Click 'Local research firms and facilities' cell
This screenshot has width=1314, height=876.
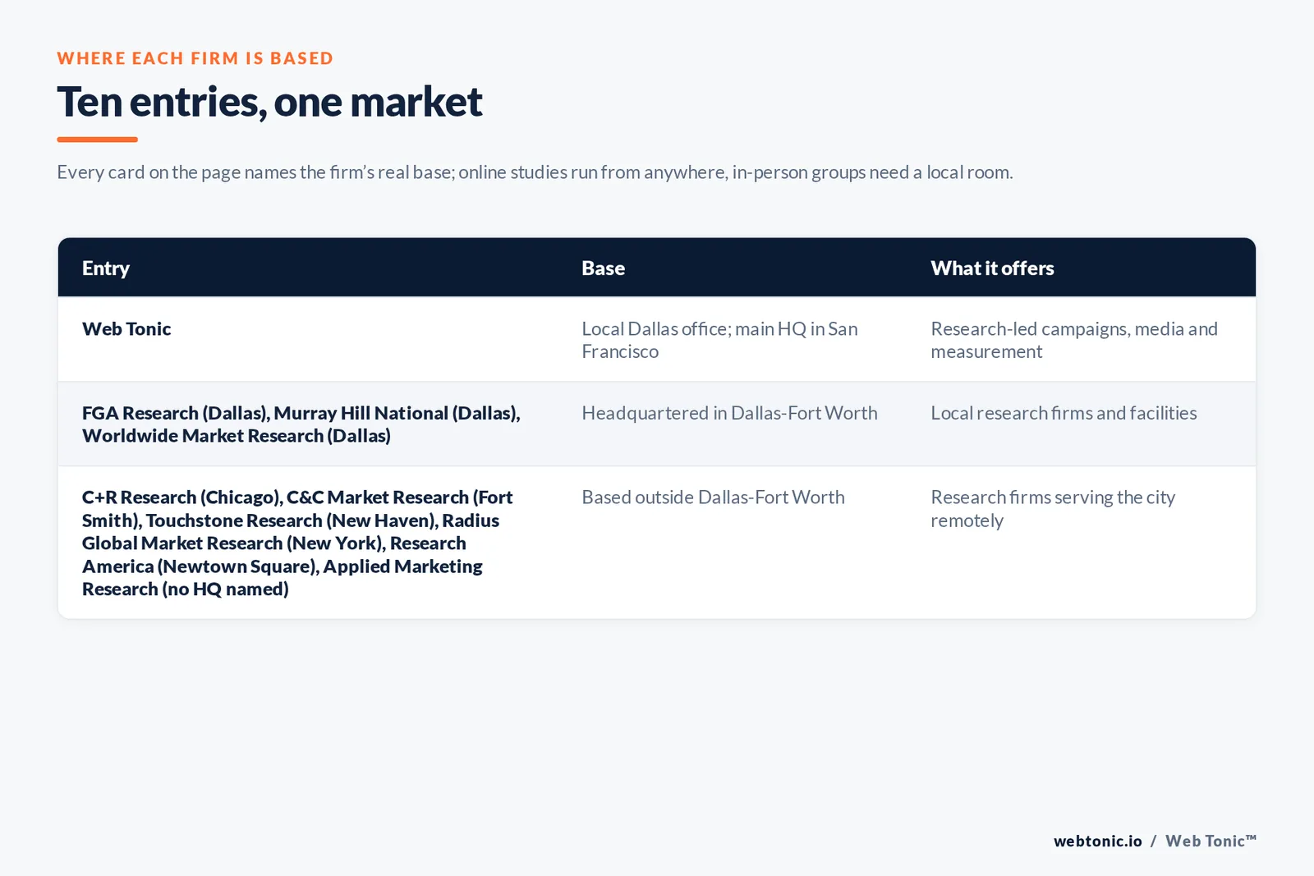[1064, 413]
